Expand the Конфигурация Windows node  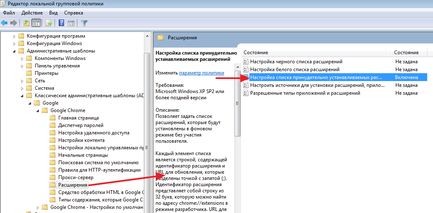click(14, 44)
